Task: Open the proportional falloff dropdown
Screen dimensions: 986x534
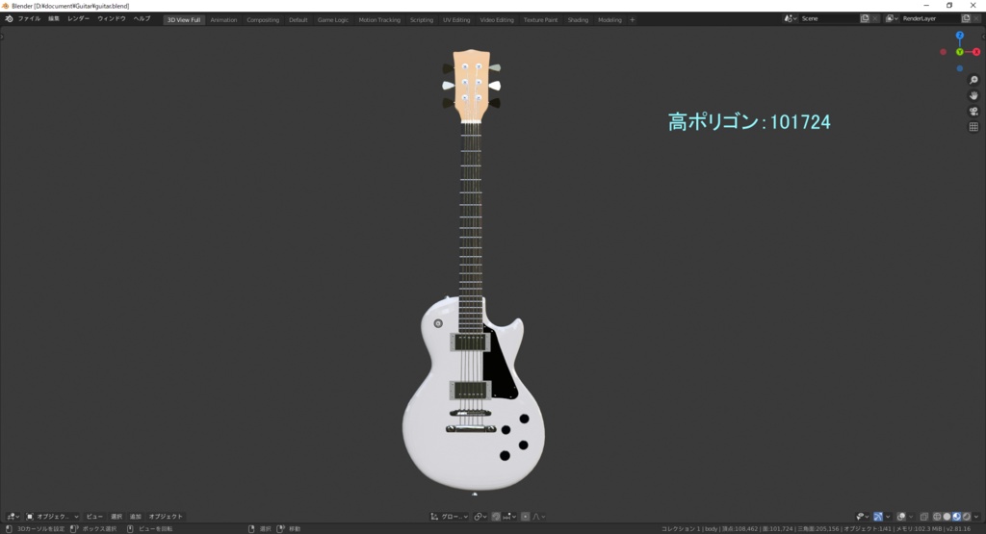Action: [x=539, y=517]
